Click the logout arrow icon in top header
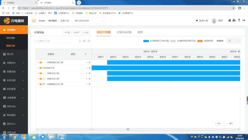The width and height of the screenshot is (248, 140). pyautogui.click(x=244, y=20)
